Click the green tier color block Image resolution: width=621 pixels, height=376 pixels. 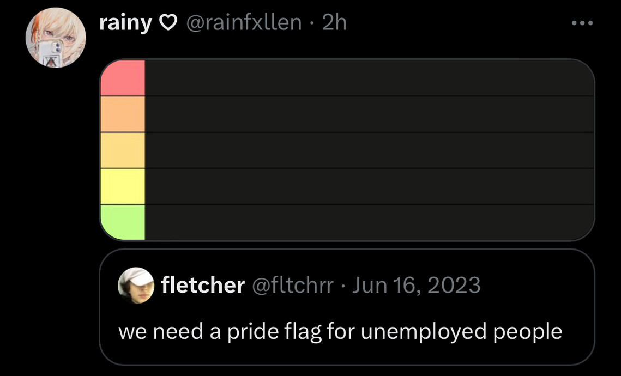(x=123, y=222)
